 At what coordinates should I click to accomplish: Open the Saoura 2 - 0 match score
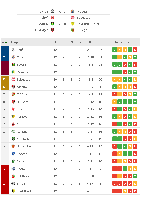tap(62, 24)
